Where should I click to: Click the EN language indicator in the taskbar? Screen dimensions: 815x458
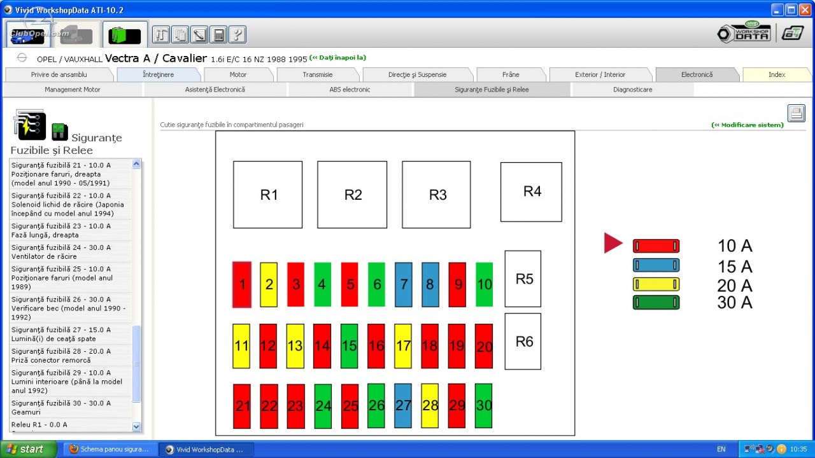(721, 449)
